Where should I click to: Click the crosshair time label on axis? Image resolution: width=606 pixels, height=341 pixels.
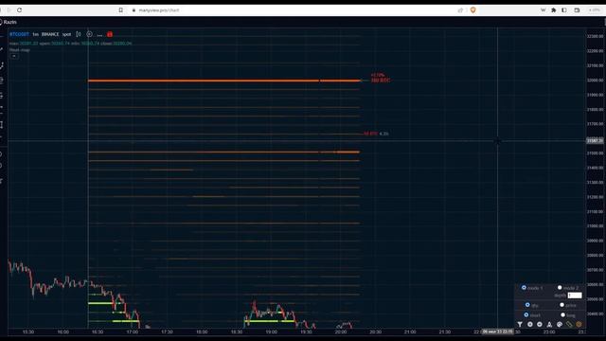498,332
